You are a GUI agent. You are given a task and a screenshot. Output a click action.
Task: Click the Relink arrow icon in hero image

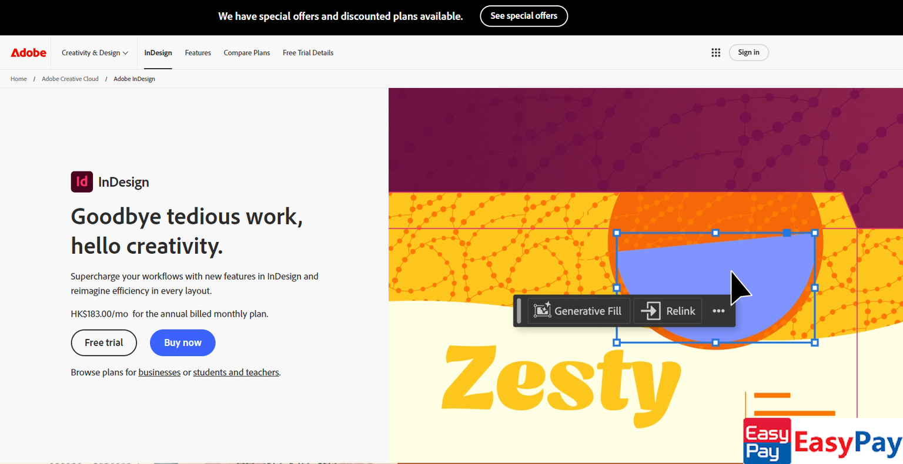(x=650, y=311)
